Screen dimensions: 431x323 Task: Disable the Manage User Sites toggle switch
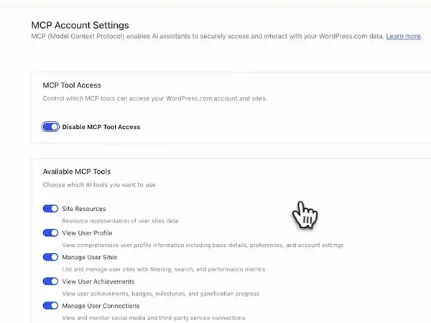[x=50, y=257]
